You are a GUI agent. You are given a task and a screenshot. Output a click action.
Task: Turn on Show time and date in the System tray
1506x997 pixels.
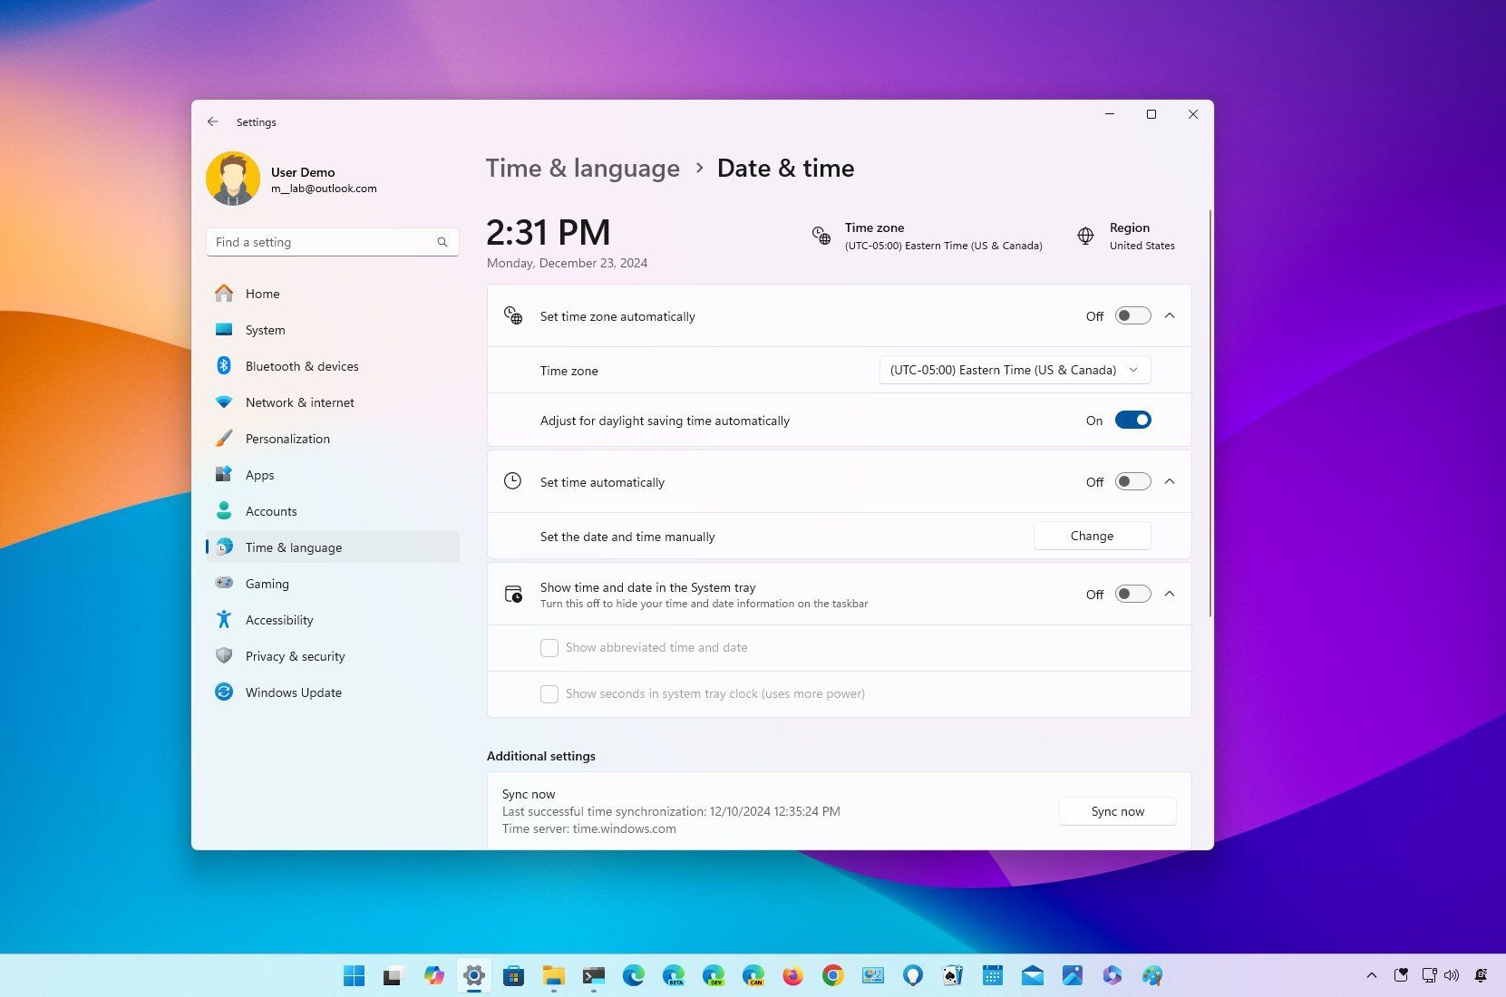pyautogui.click(x=1132, y=594)
